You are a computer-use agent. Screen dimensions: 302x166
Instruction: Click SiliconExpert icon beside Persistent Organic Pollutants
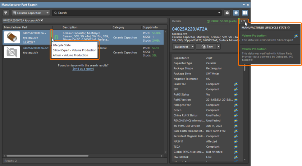pos(236,136)
